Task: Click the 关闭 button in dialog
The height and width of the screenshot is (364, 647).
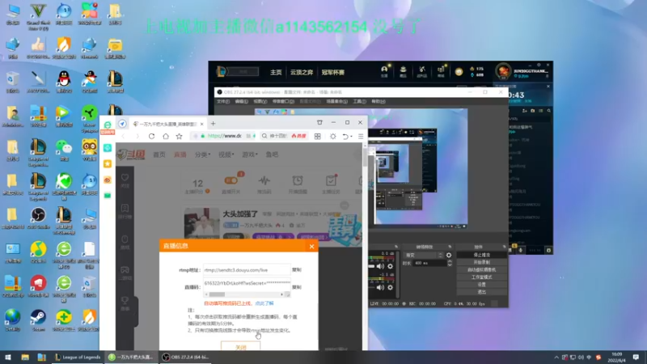Action: [240, 347]
